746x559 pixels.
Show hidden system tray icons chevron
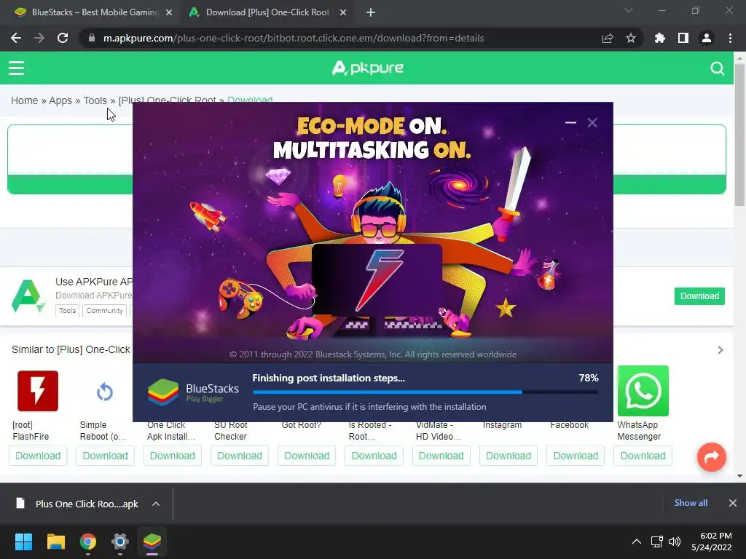(636, 542)
